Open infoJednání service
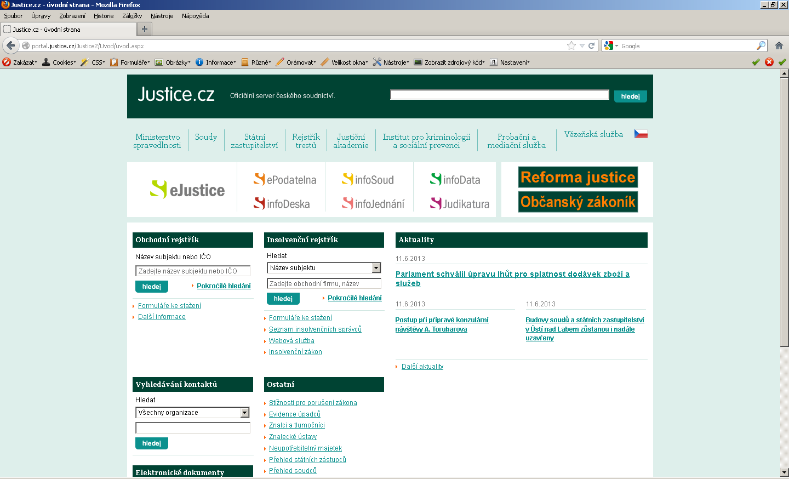 click(x=373, y=203)
